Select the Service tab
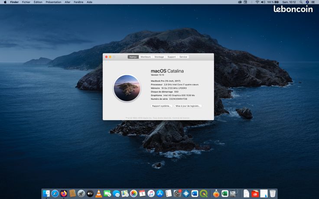 point(183,57)
